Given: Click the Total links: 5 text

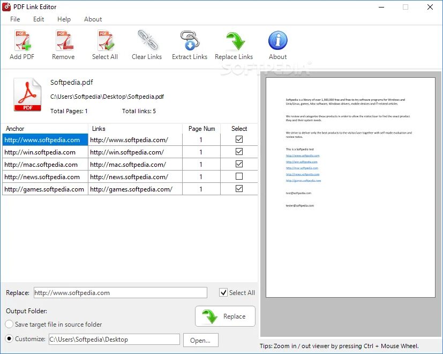Looking at the screenshot, I should pos(139,111).
